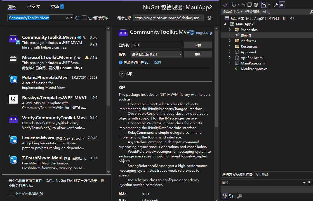Switch to the Browse tab
313x201 pixels.
coord(11,7)
